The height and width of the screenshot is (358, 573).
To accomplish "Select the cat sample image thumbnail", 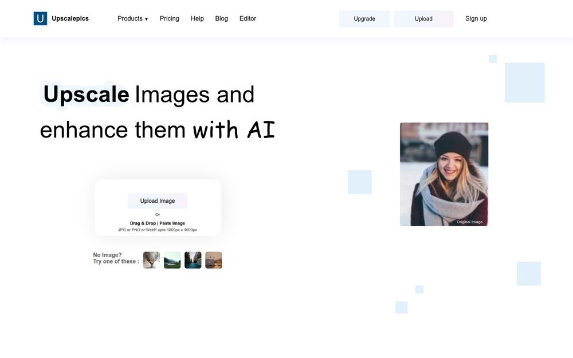I will click(151, 259).
